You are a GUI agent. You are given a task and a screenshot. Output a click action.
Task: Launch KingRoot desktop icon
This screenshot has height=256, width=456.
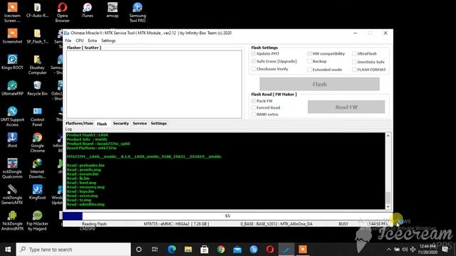(37, 192)
